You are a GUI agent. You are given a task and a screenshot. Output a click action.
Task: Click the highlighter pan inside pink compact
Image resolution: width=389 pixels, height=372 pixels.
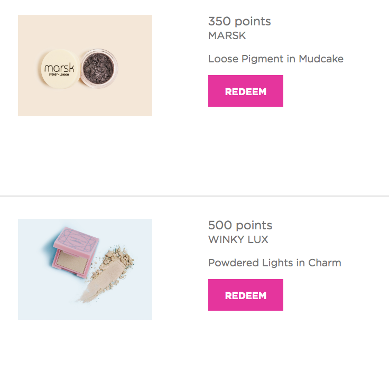pyautogui.click(x=71, y=262)
